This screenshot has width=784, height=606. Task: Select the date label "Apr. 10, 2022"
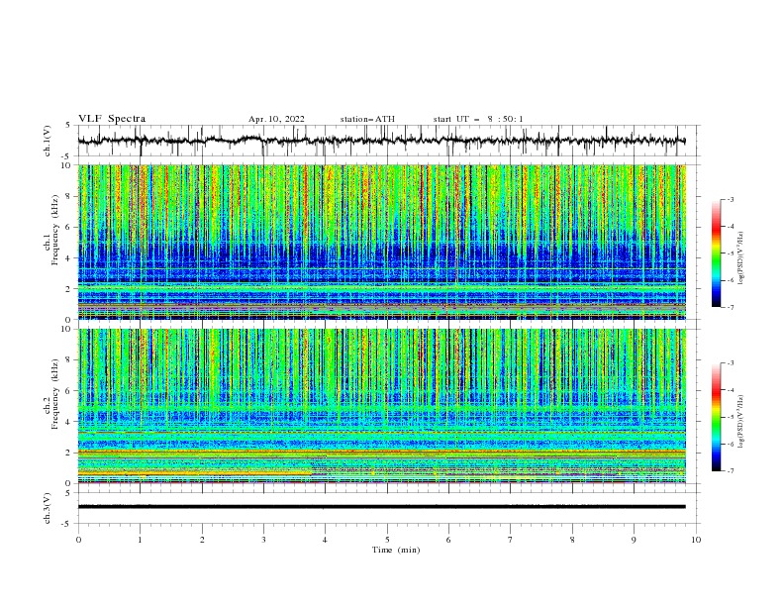[276, 119]
